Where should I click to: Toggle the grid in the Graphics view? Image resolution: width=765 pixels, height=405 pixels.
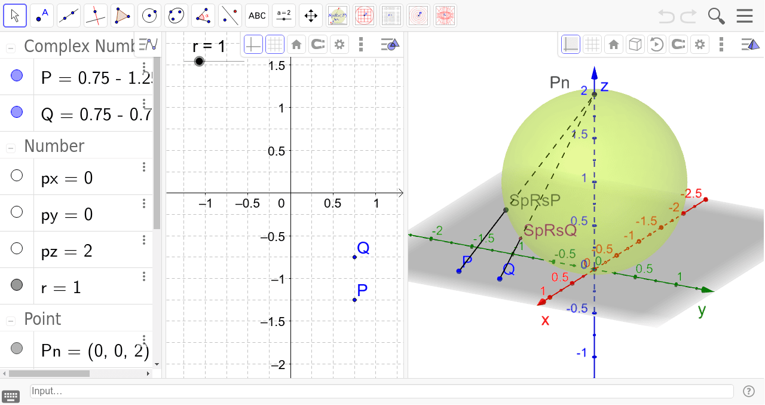[274, 44]
